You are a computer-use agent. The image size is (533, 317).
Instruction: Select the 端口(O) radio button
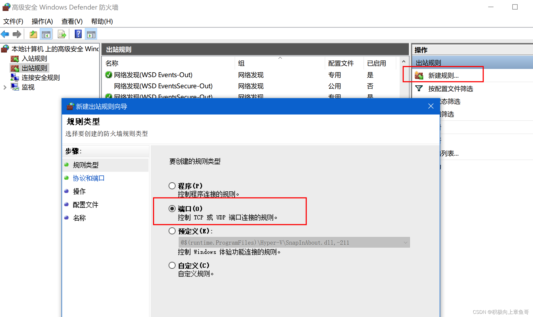172,209
